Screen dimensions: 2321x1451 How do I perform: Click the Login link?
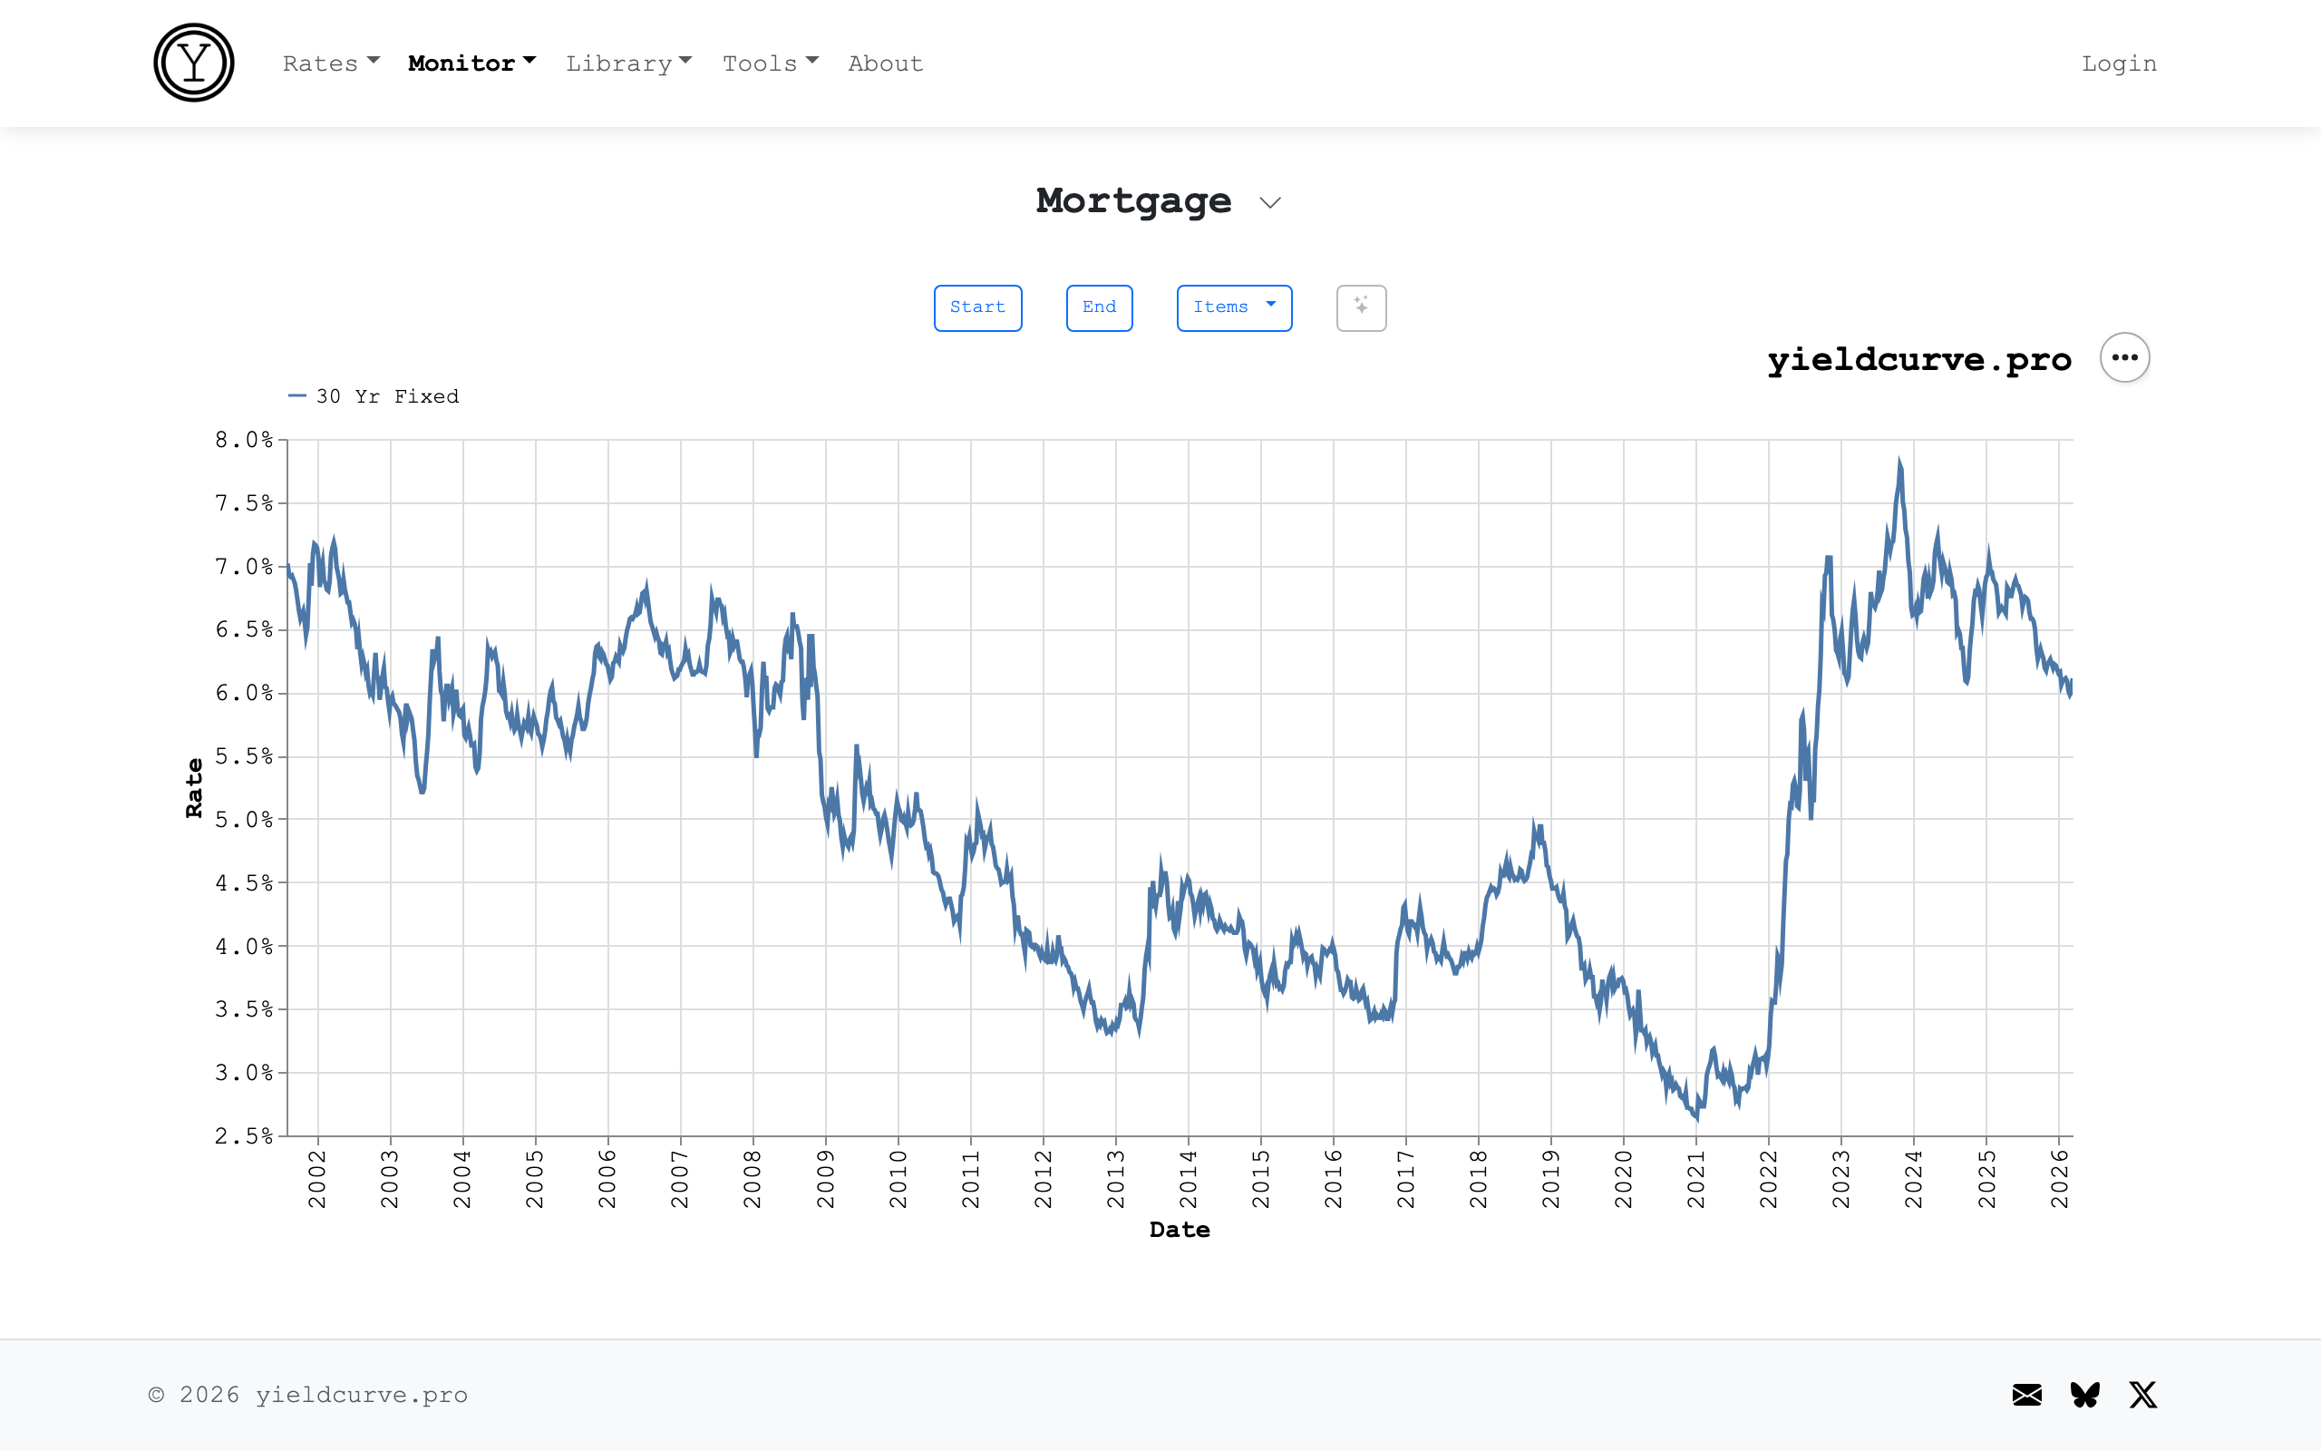tap(2119, 63)
